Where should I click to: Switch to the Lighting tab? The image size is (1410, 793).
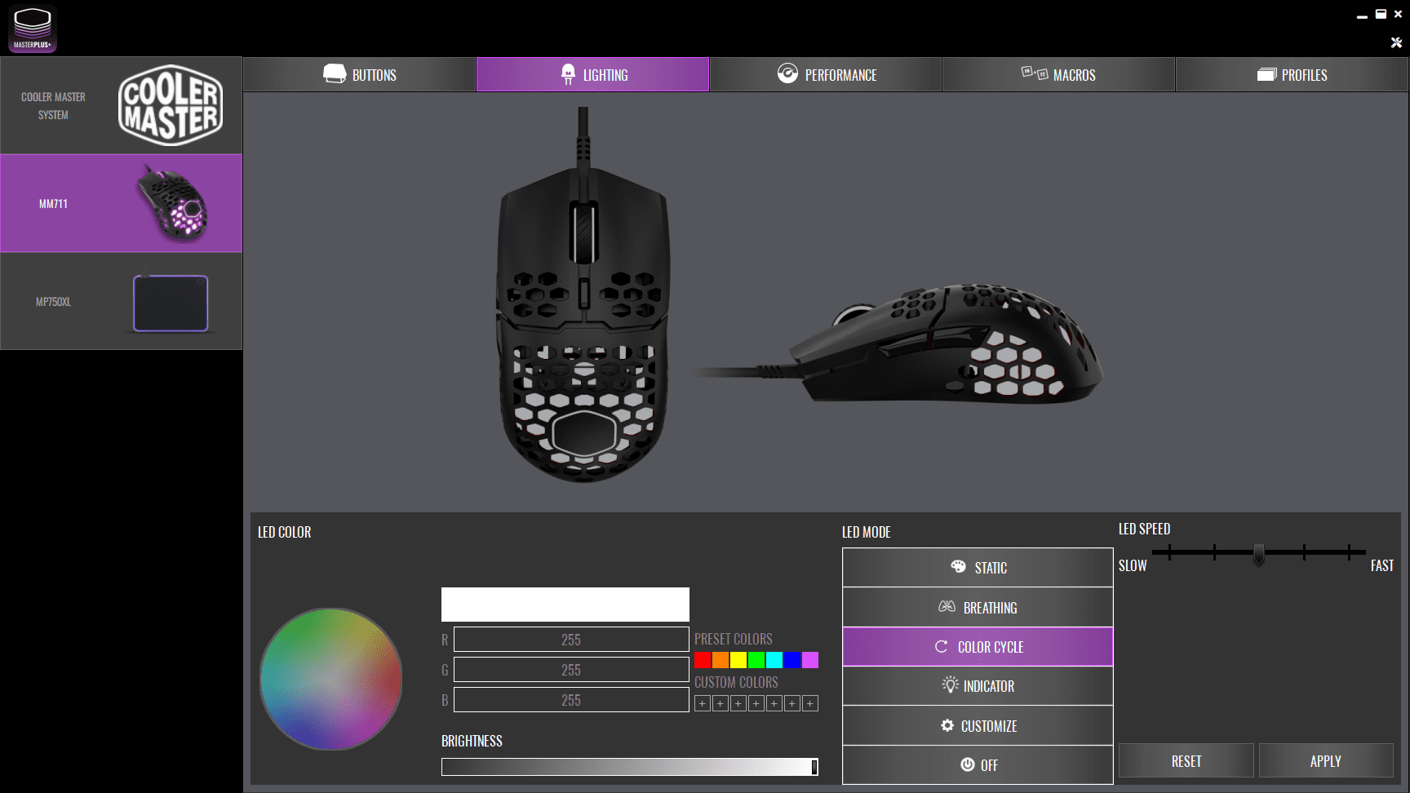[592, 74]
